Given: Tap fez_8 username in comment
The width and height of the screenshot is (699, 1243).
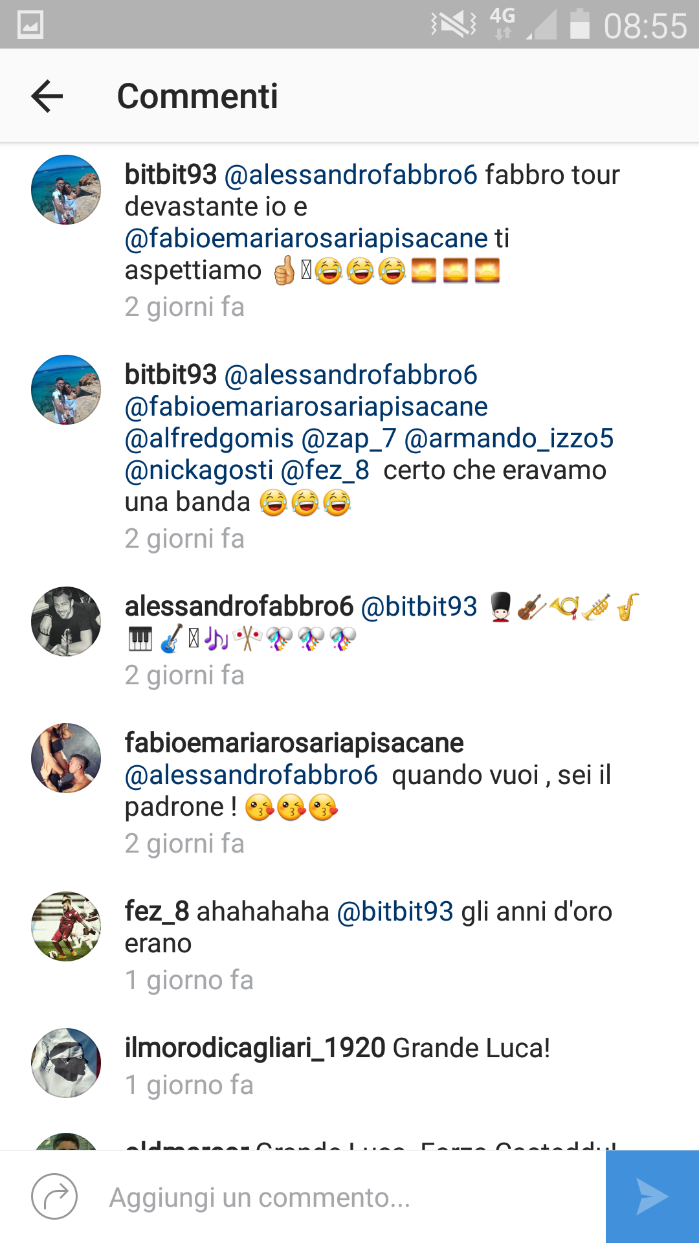Looking at the screenshot, I should [x=157, y=911].
